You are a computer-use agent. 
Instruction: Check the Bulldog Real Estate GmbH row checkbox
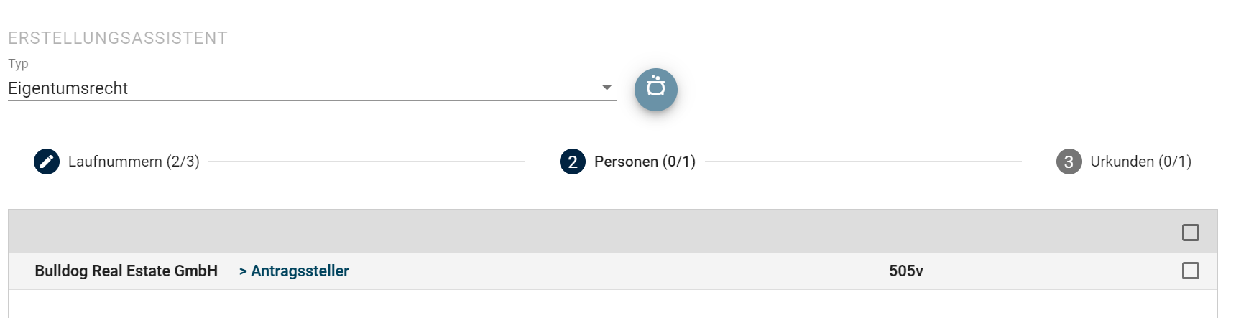tap(1191, 271)
